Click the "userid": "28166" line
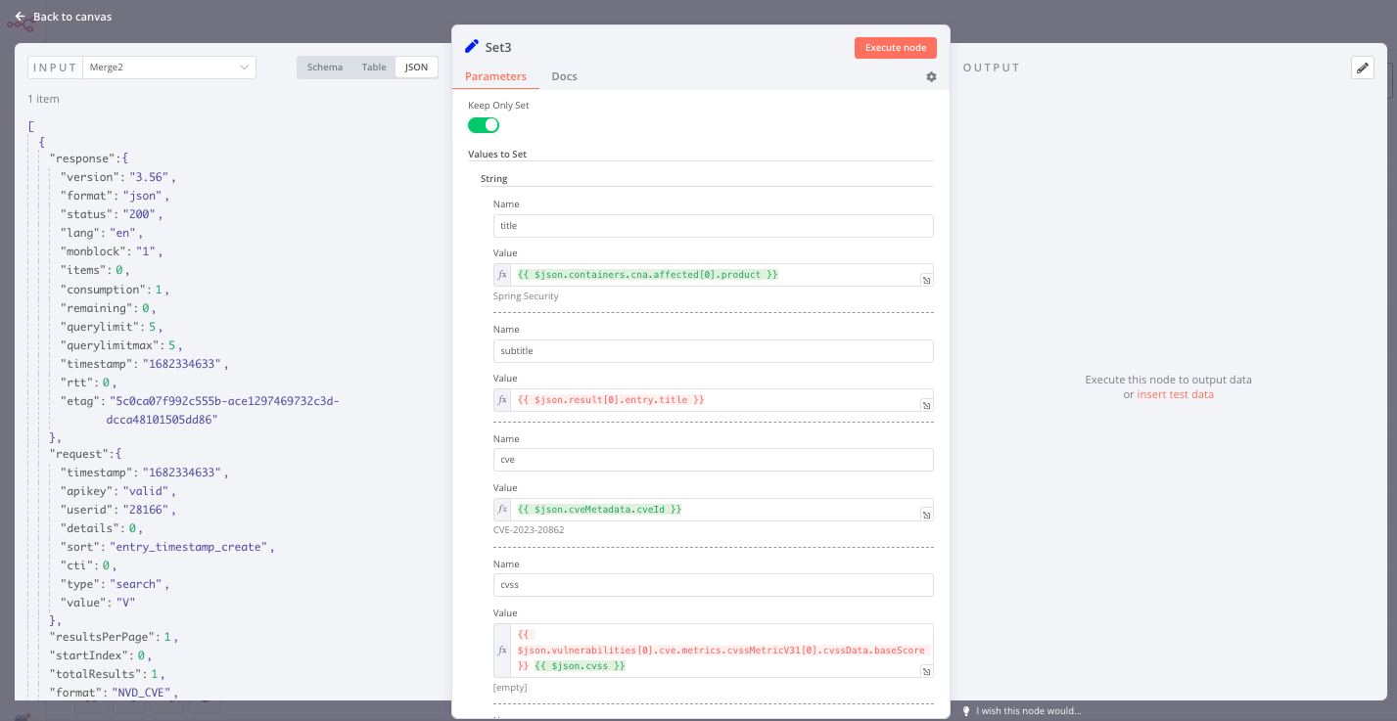The image size is (1397, 721). [x=117, y=510]
